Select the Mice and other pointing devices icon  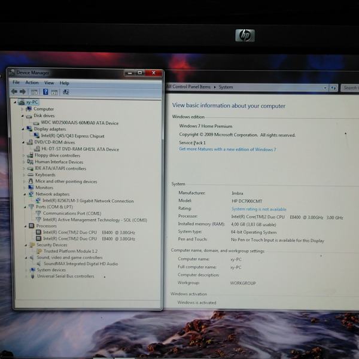(x=31, y=181)
